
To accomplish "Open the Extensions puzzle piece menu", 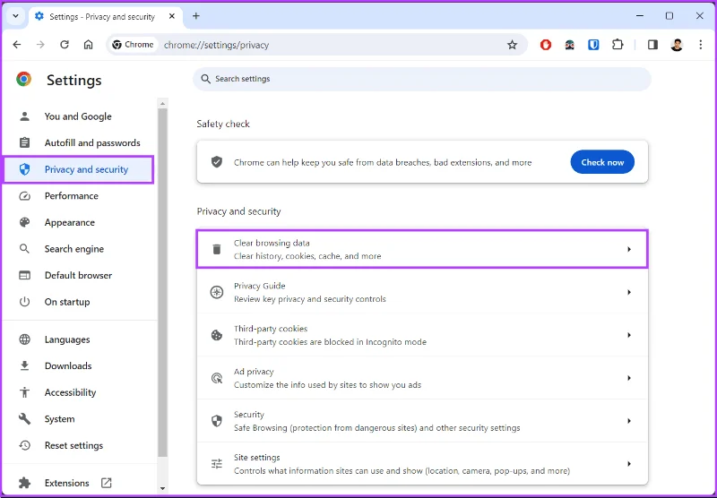I will pos(618,45).
